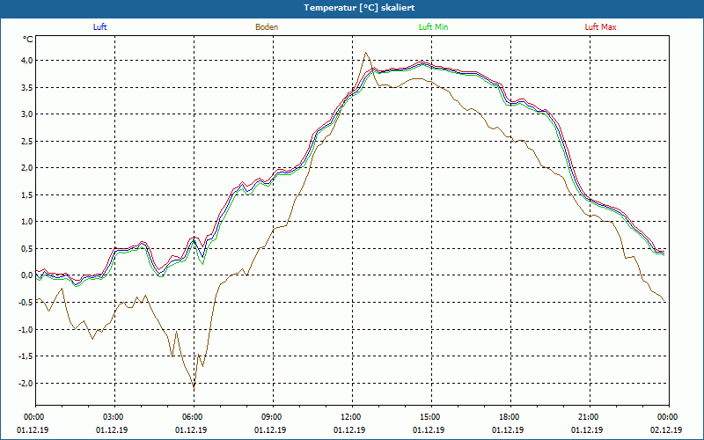The image size is (704, 440).
Task: Click the Boden curve minimum near -2,0
Action: tap(194, 387)
